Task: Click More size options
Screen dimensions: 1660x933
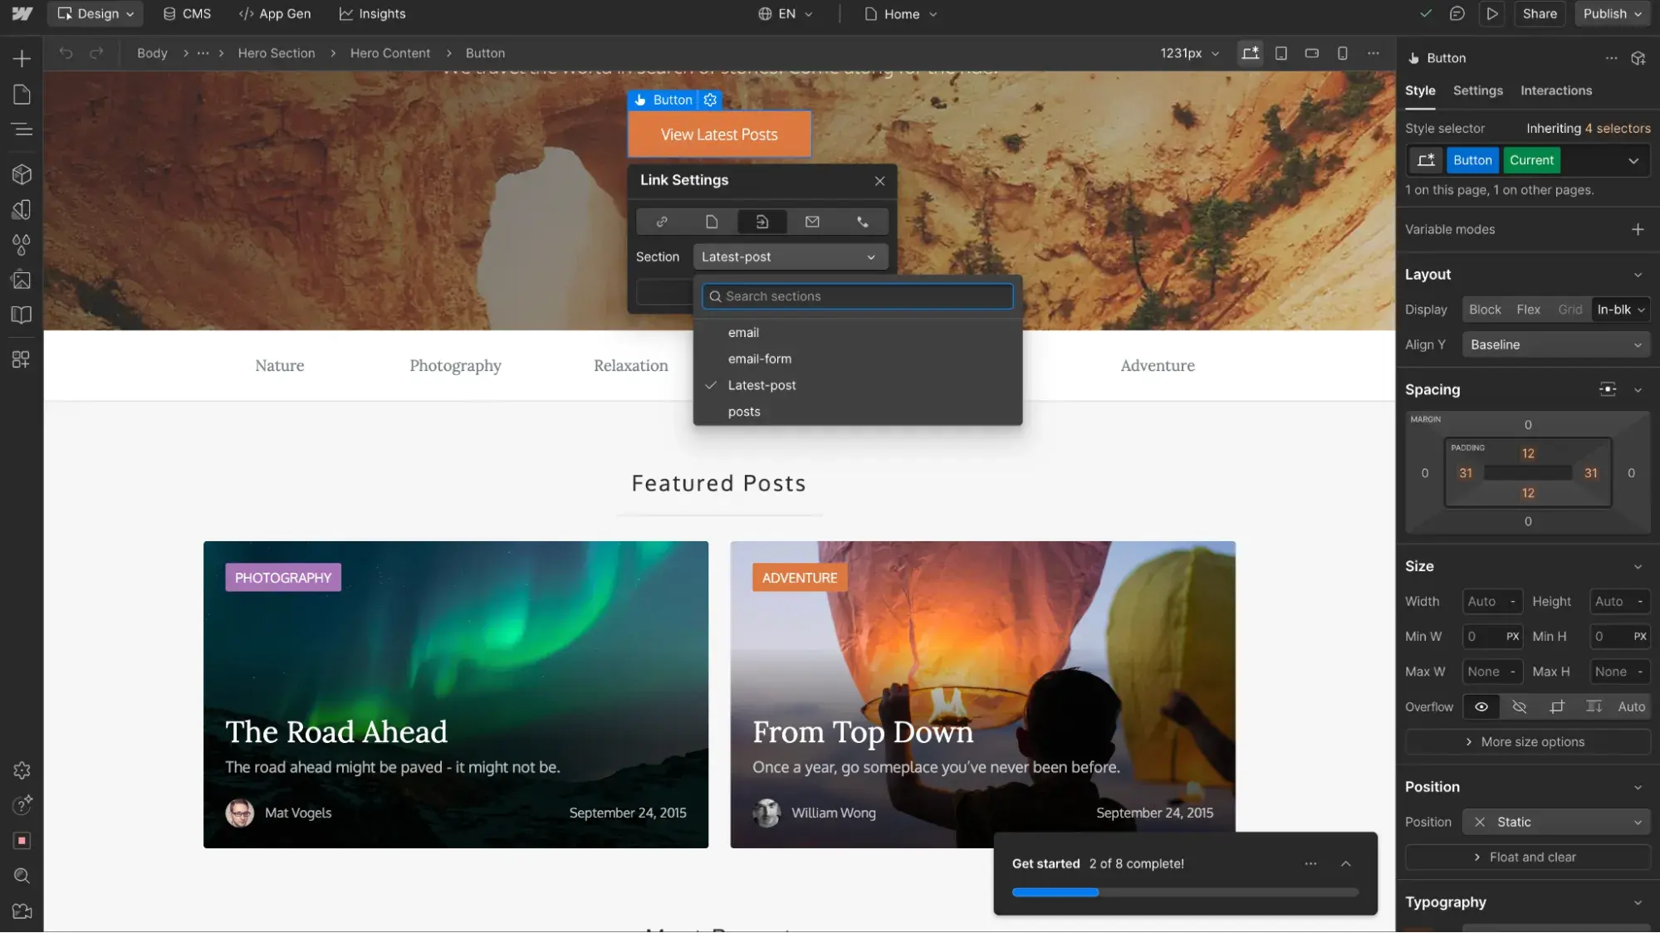Action: point(1527,741)
